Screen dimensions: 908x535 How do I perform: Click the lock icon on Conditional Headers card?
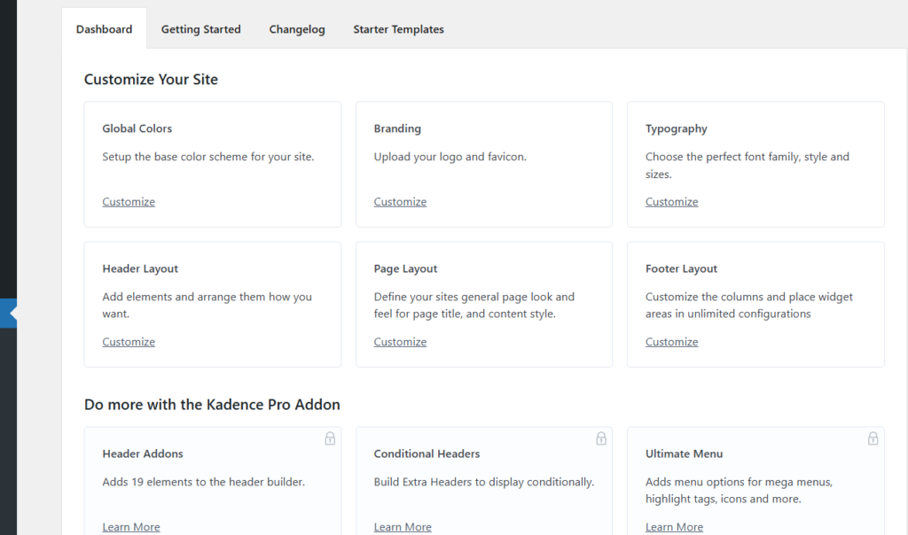click(601, 438)
